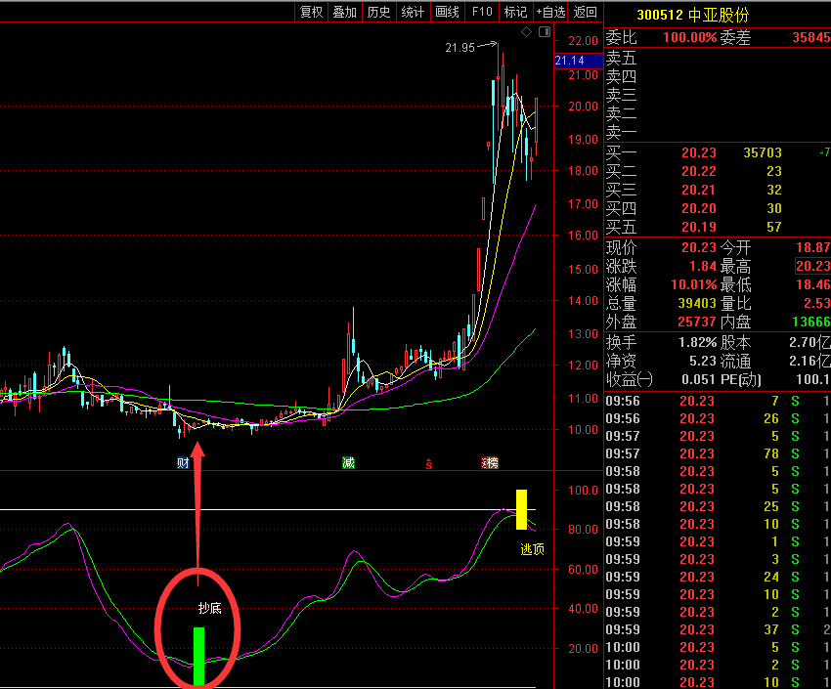Click the 抄底 label in indicator pane

pyautogui.click(x=210, y=609)
